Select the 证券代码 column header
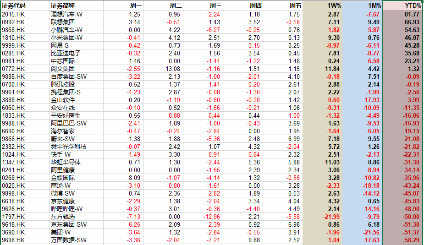The width and height of the screenshot is (424, 245). click(25, 5)
